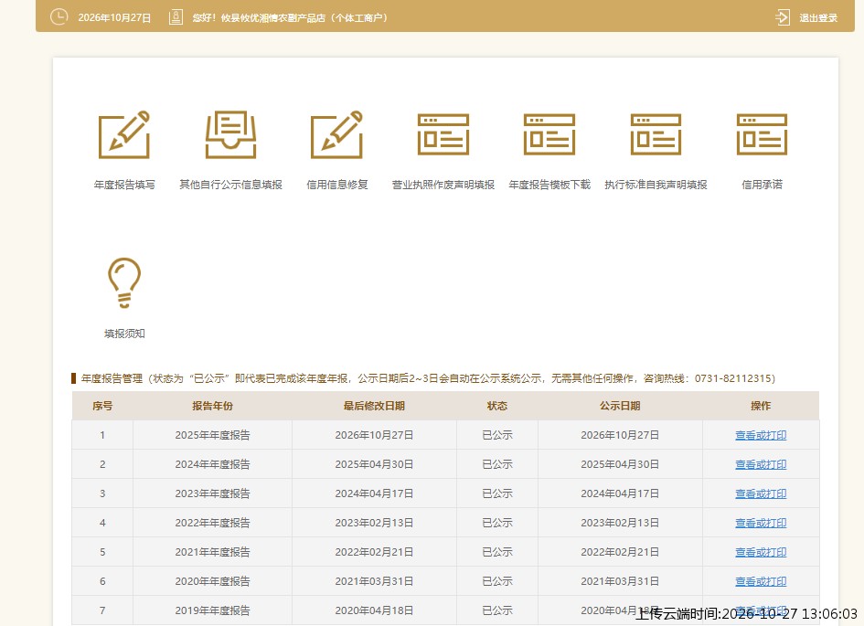Open the 填报须知 lightbulb icon
The image size is (864, 626).
click(x=124, y=282)
